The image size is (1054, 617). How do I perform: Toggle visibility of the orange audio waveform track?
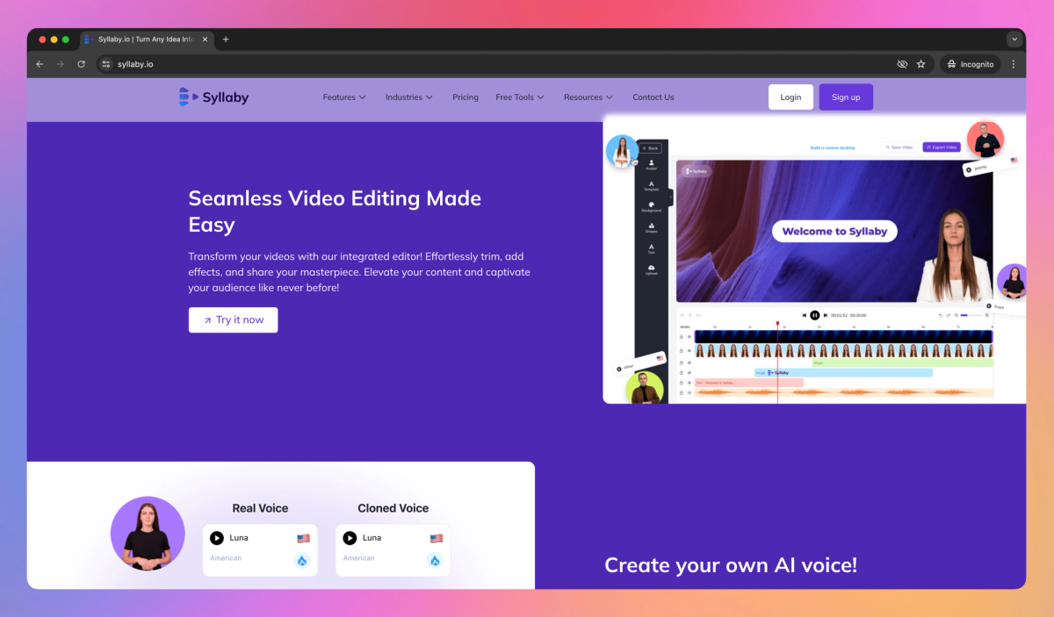689,392
